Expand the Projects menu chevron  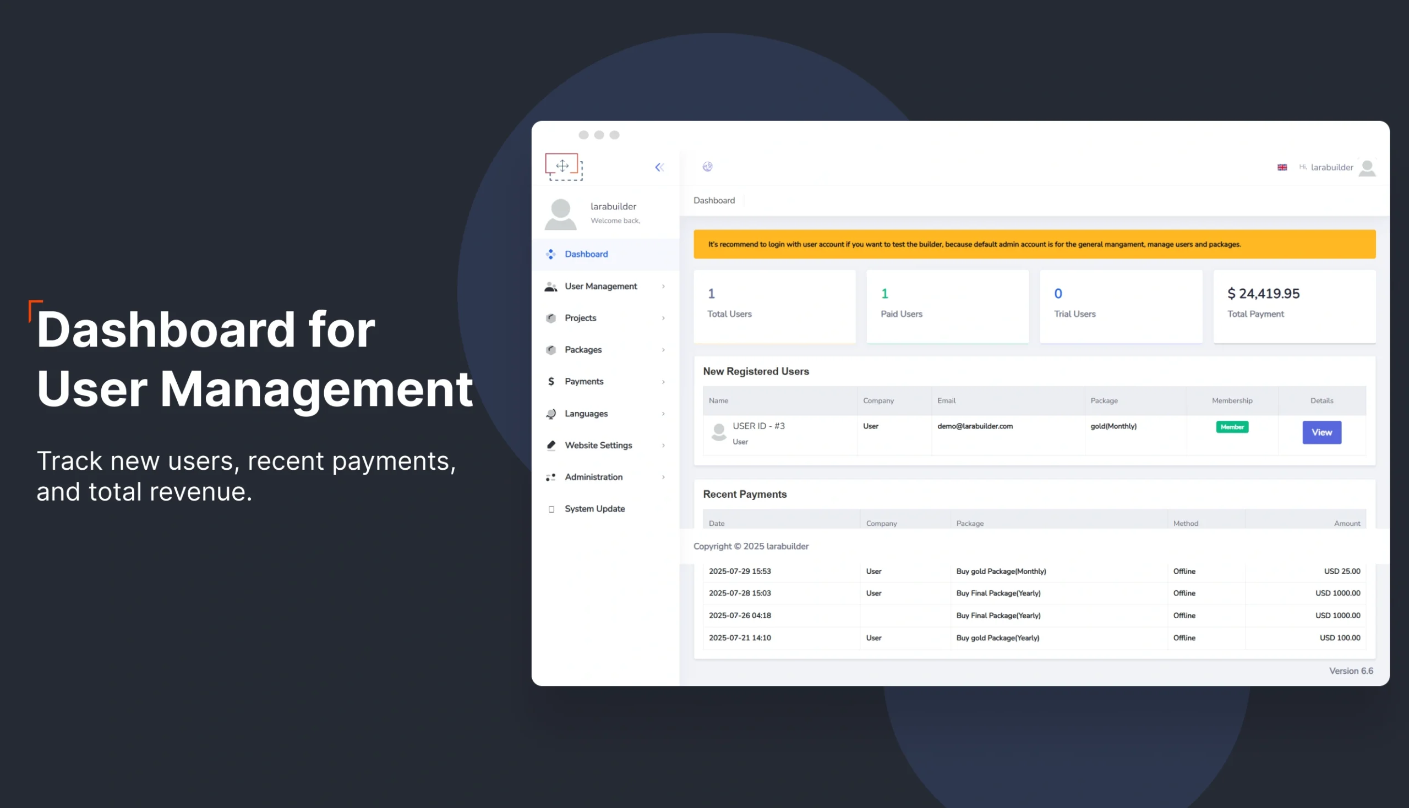point(663,318)
